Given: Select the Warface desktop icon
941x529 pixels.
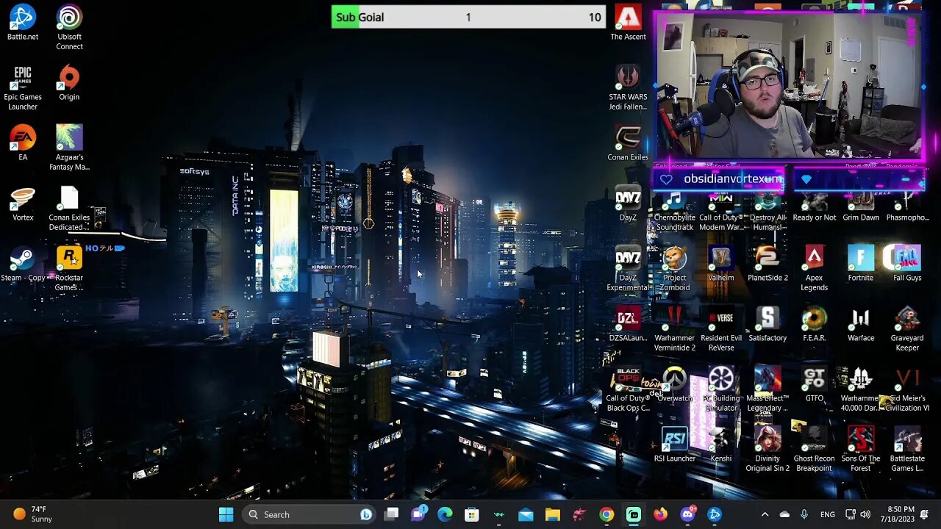Looking at the screenshot, I should coord(861,324).
